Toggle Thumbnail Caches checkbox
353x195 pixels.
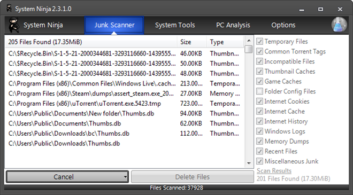[259, 71]
